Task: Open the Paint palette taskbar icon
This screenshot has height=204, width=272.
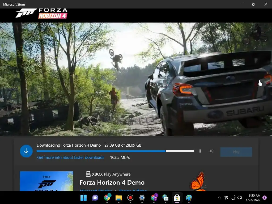Action: pyautogui.click(x=189, y=198)
